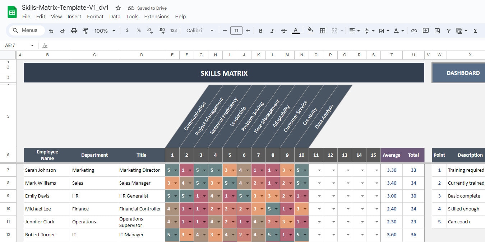Click the Jennifer Clark name cell
Viewport: 485px width, 242px height.
pyautogui.click(x=47, y=222)
